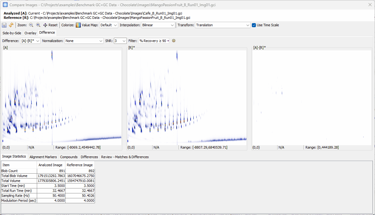Click the Compare Images app icon in title bar
375x215 pixels.
(x=5, y=5)
